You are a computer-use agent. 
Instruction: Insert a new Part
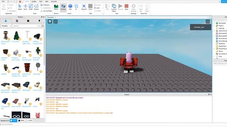point(70,7)
